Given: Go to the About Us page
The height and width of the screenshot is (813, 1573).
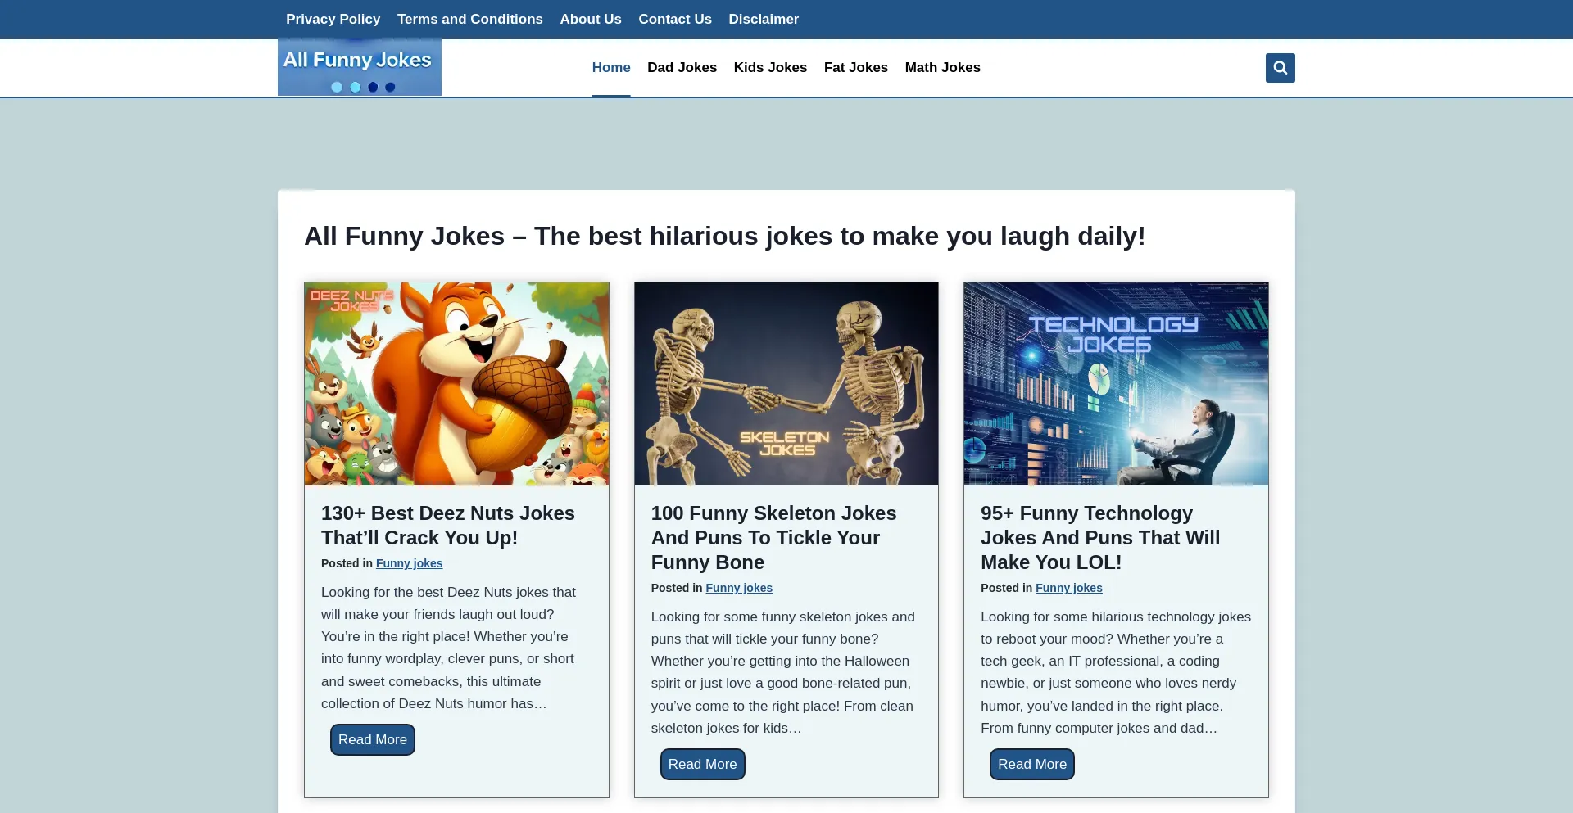Looking at the screenshot, I should (x=590, y=19).
